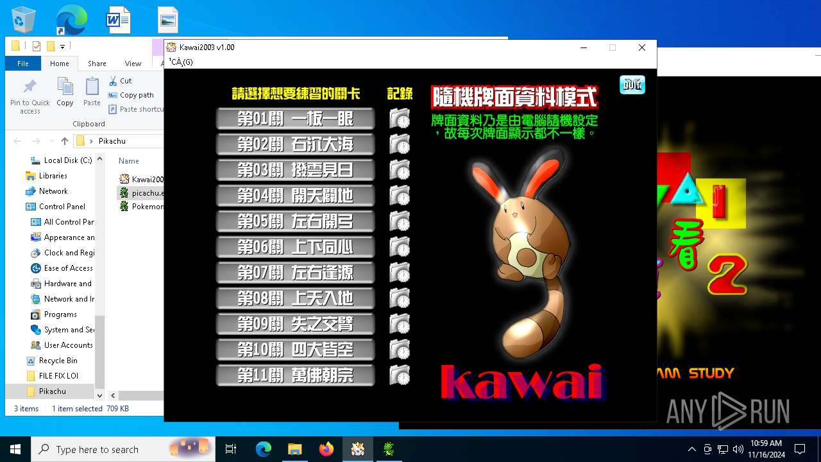This screenshot has height=462, width=821.
Task: Open record icon for level 06
Action: (400, 247)
